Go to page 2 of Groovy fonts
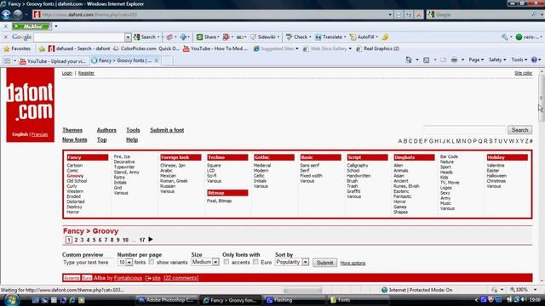Image resolution: width=545 pixels, height=306 pixels. point(76,240)
